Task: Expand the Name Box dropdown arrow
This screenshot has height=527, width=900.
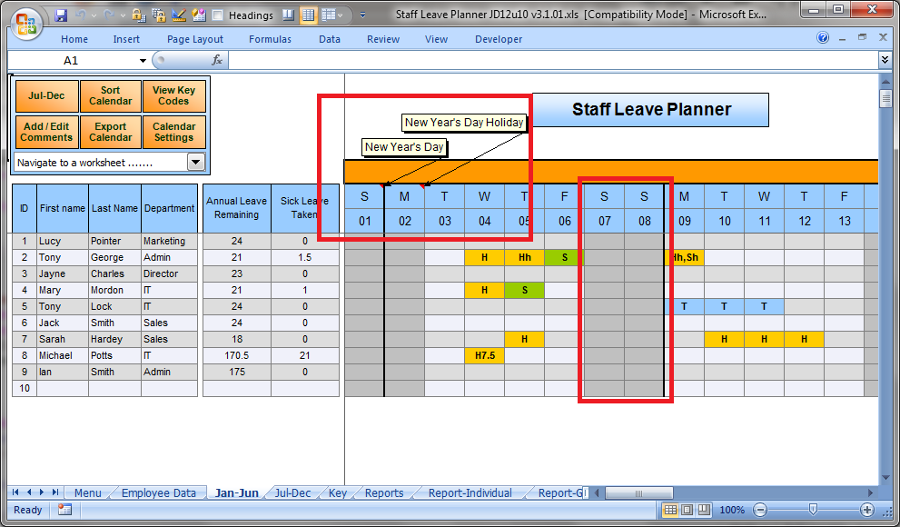Action: pyautogui.click(x=143, y=61)
